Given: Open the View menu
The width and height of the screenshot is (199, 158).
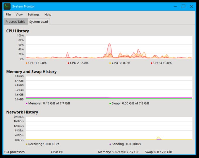Looking at the screenshot, I should [19, 14].
